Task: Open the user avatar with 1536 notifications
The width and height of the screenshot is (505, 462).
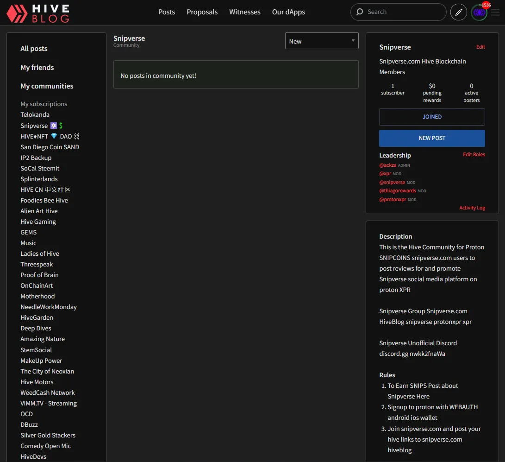Action: tap(479, 12)
